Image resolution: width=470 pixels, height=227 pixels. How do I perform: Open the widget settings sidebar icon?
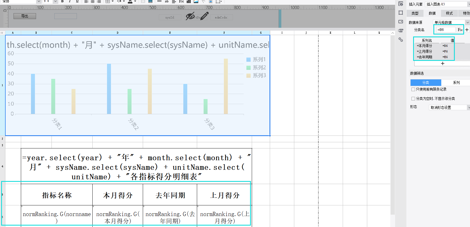click(401, 22)
